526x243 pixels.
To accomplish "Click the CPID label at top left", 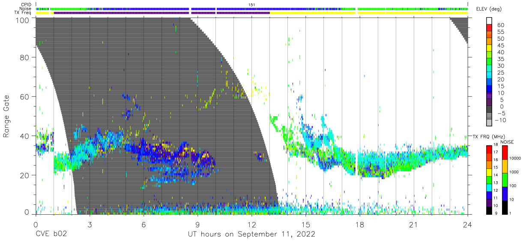I will (27, 5).
